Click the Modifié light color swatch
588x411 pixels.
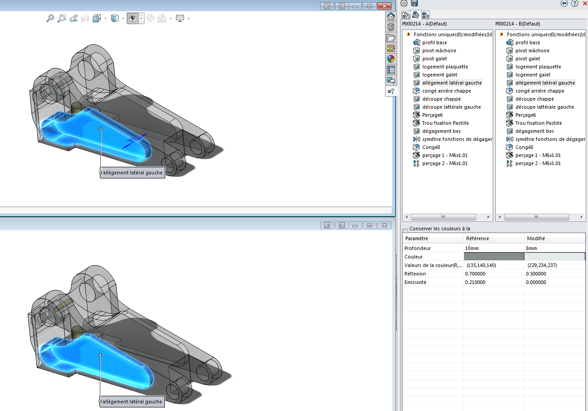[554, 256]
